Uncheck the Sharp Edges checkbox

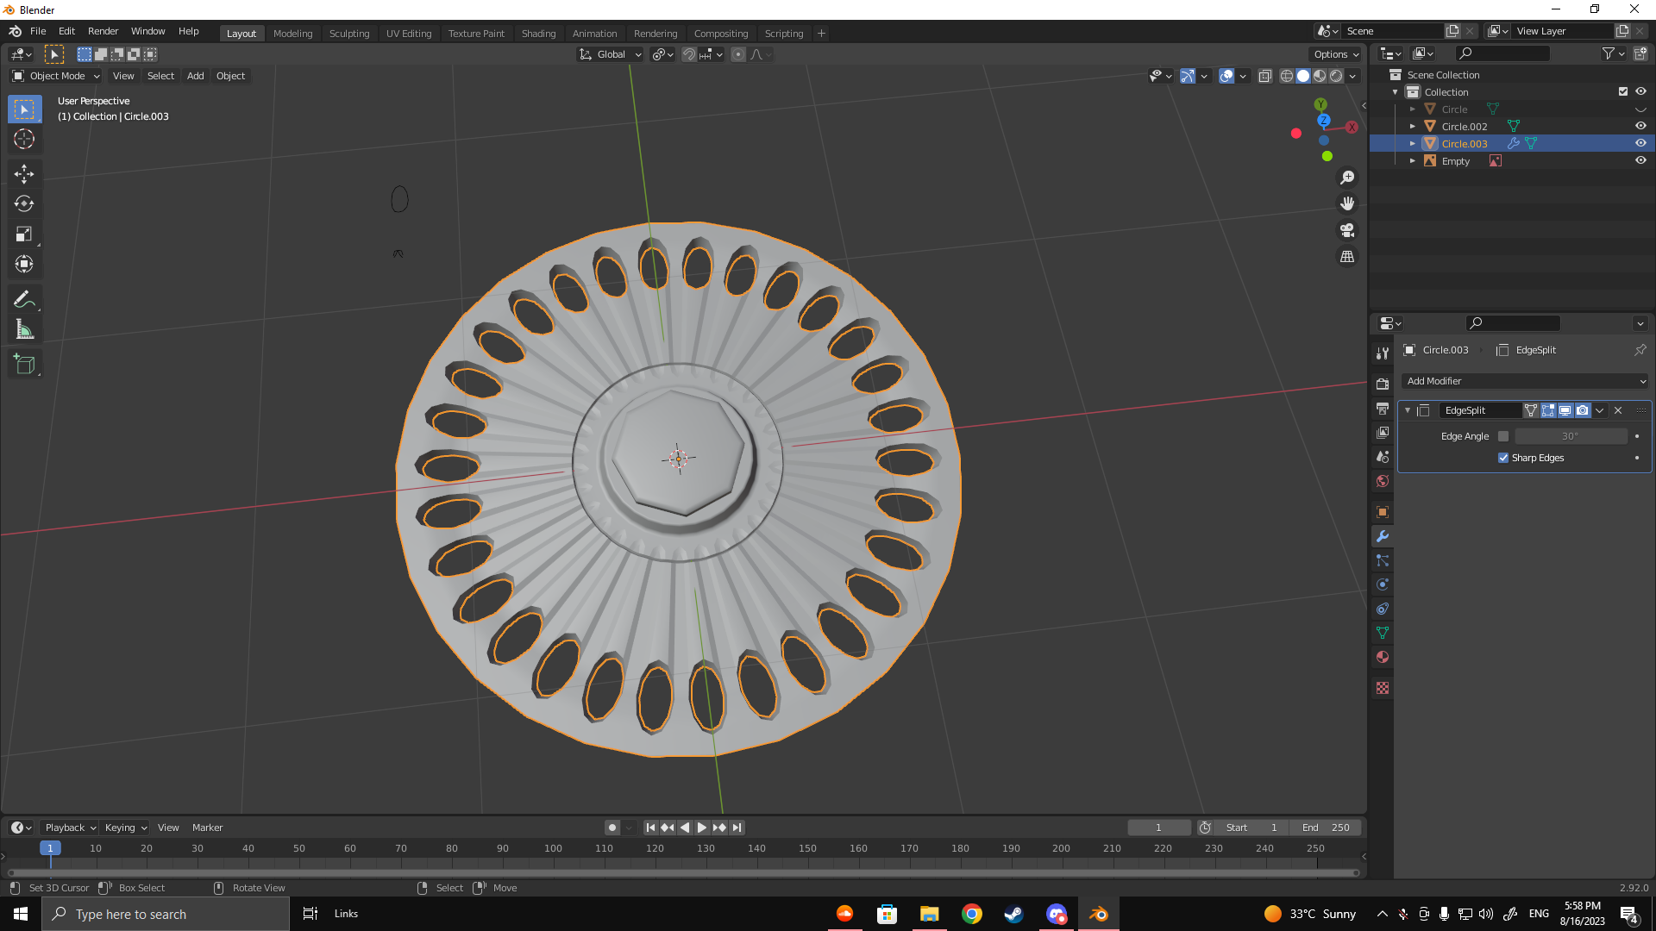1503,458
